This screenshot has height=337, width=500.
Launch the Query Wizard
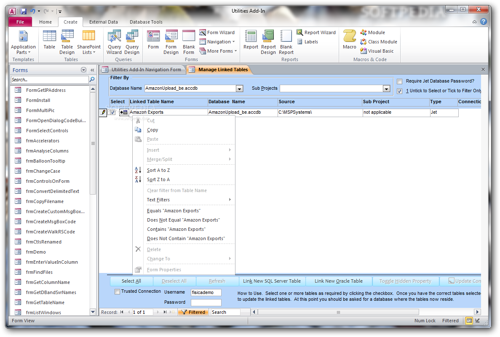point(114,43)
